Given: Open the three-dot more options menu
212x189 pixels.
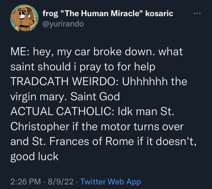Looking at the screenshot, I should (197, 13).
